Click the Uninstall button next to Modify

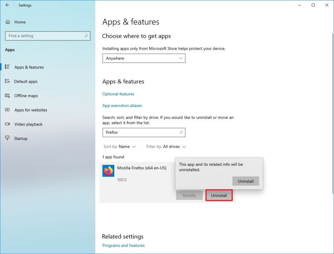[x=219, y=195]
